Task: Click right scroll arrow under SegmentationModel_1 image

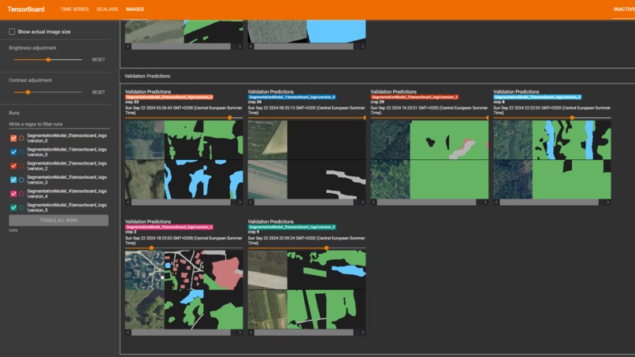Action: [x=362, y=202]
